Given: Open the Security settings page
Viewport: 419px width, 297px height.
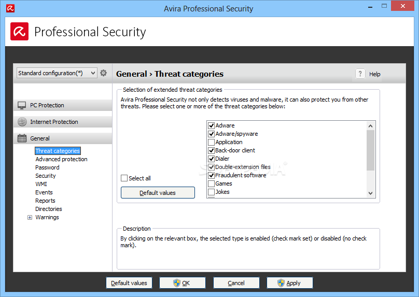Looking at the screenshot, I should coord(46,176).
